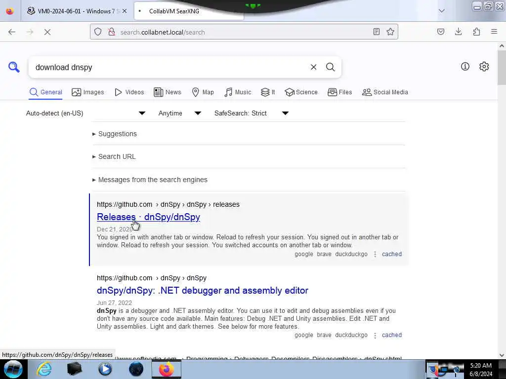Stop loading the current page
The width and height of the screenshot is (506, 379).
coord(47,32)
